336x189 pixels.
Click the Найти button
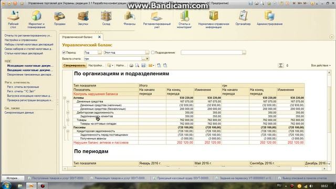121,65
